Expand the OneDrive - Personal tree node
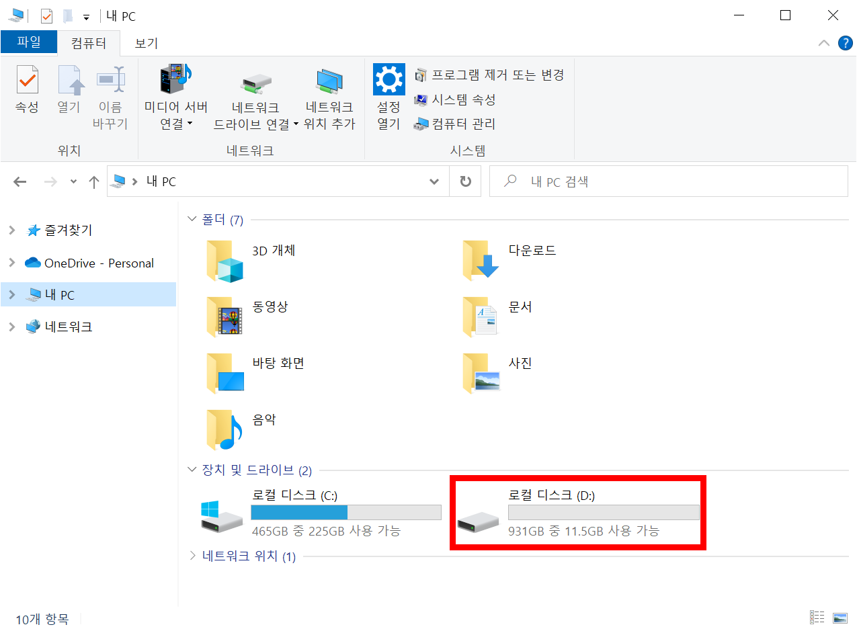Screen dimensions: 857x631 11,263
